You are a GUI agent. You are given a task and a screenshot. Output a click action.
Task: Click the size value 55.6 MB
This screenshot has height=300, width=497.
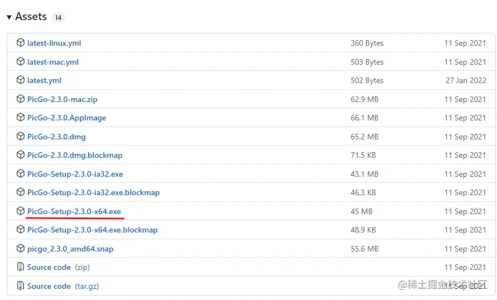(x=364, y=249)
